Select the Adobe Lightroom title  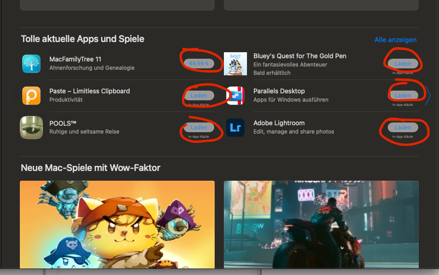tap(279, 123)
